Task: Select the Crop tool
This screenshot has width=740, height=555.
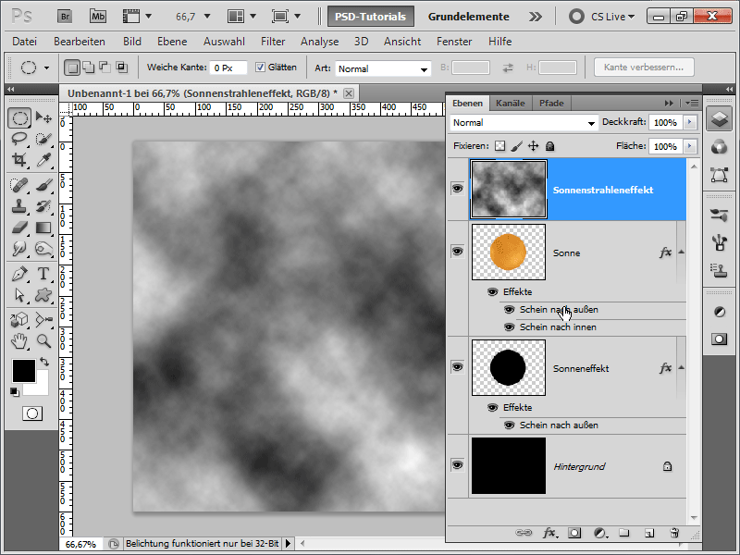Action: click(19, 160)
